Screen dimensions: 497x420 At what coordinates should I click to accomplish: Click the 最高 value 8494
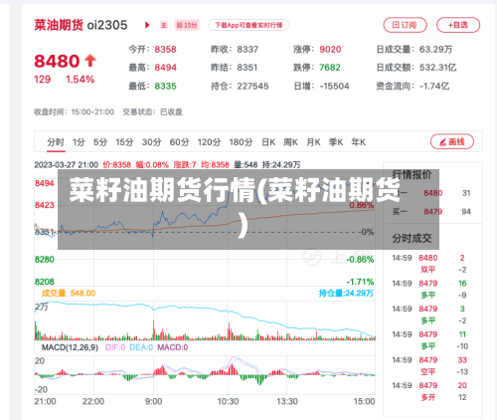point(165,68)
